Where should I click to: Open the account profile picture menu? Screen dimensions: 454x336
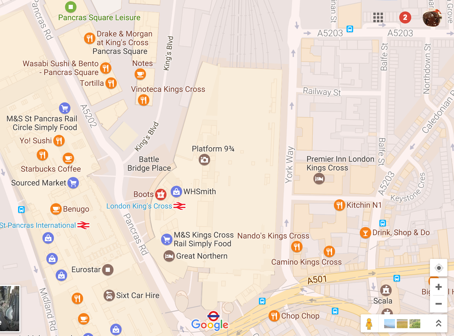[x=432, y=17]
